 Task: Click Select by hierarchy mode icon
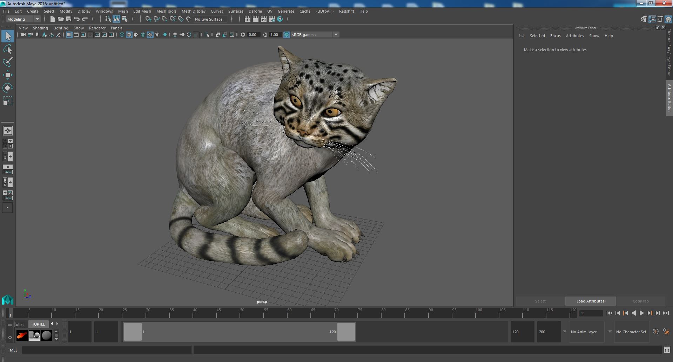click(x=108, y=19)
